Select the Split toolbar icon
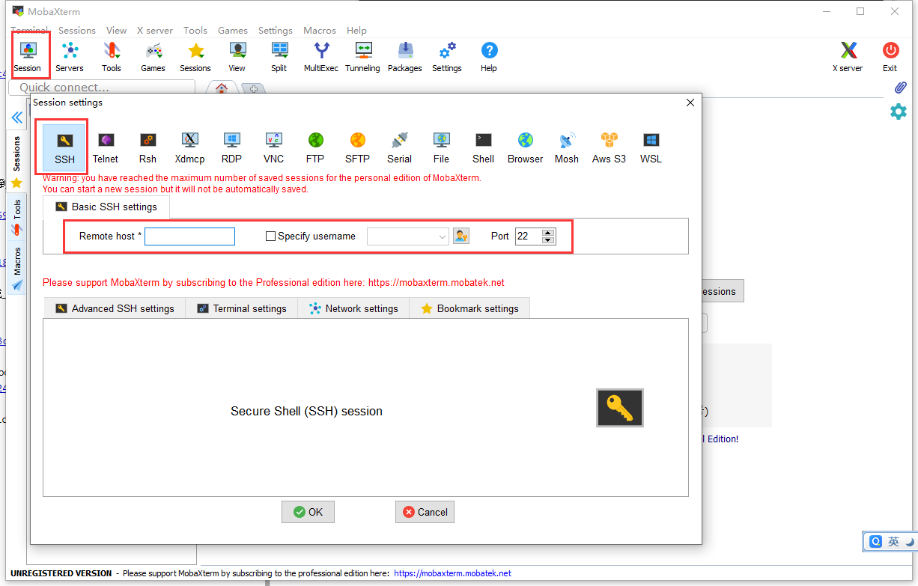Screen dimensions: 918x586 click(x=279, y=56)
